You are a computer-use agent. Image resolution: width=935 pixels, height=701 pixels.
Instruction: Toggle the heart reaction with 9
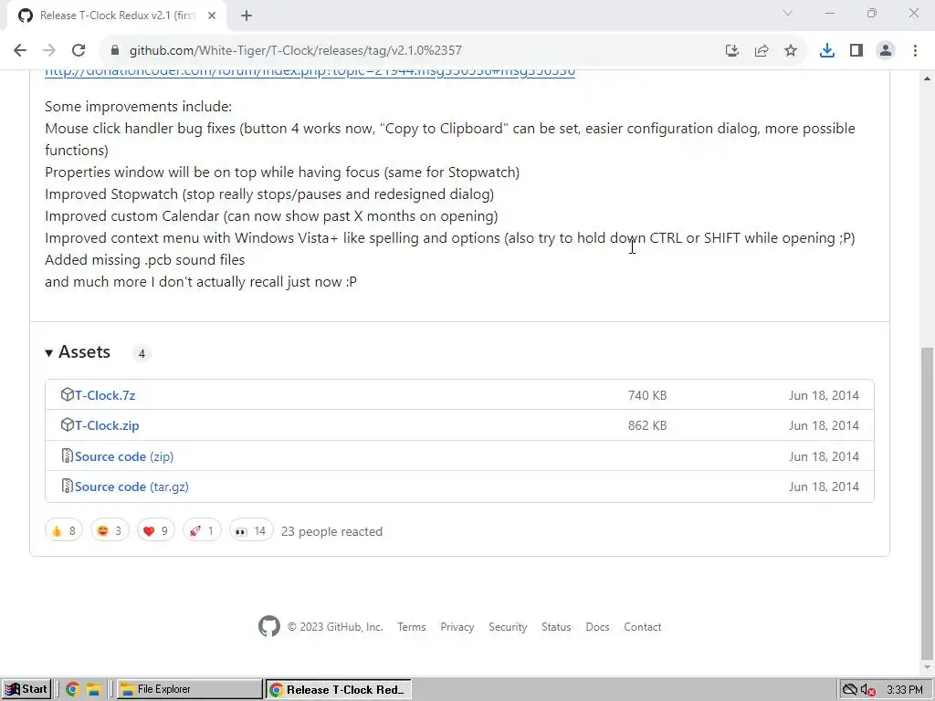(x=155, y=530)
